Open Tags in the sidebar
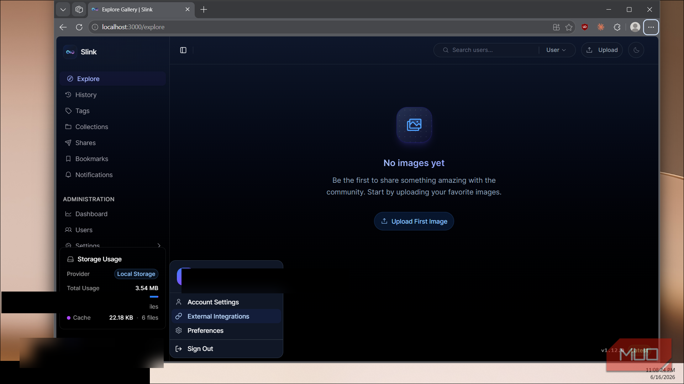Image resolution: width=684 pixels, height=384 pixels. (x=112, y=111)
